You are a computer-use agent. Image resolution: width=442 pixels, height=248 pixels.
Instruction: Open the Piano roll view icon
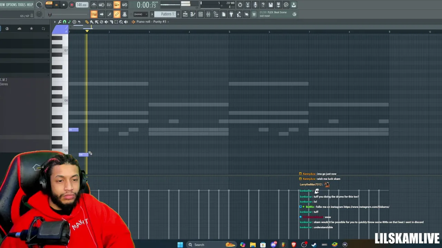tap(193, 14)
